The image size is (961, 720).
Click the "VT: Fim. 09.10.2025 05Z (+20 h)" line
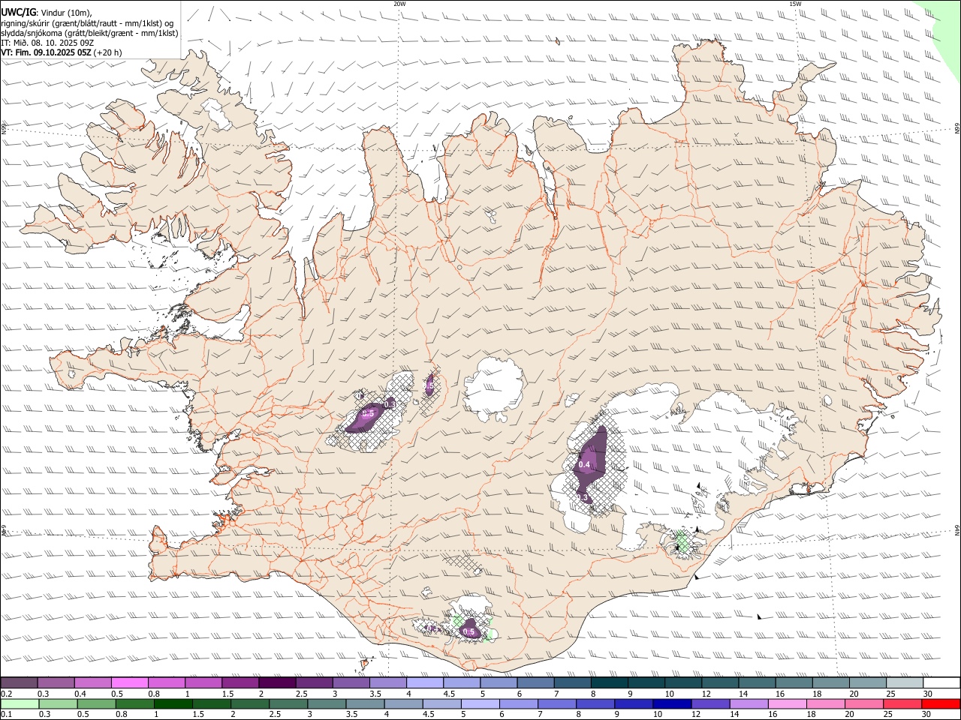[x=62, y=52]
